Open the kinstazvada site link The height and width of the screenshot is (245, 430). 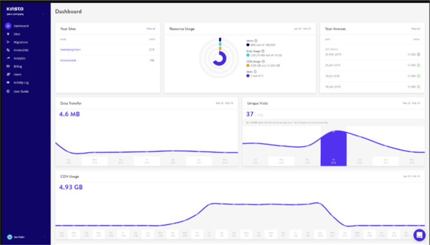point(68,60)
